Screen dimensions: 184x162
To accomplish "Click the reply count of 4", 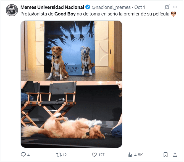I will pos(28,155).
